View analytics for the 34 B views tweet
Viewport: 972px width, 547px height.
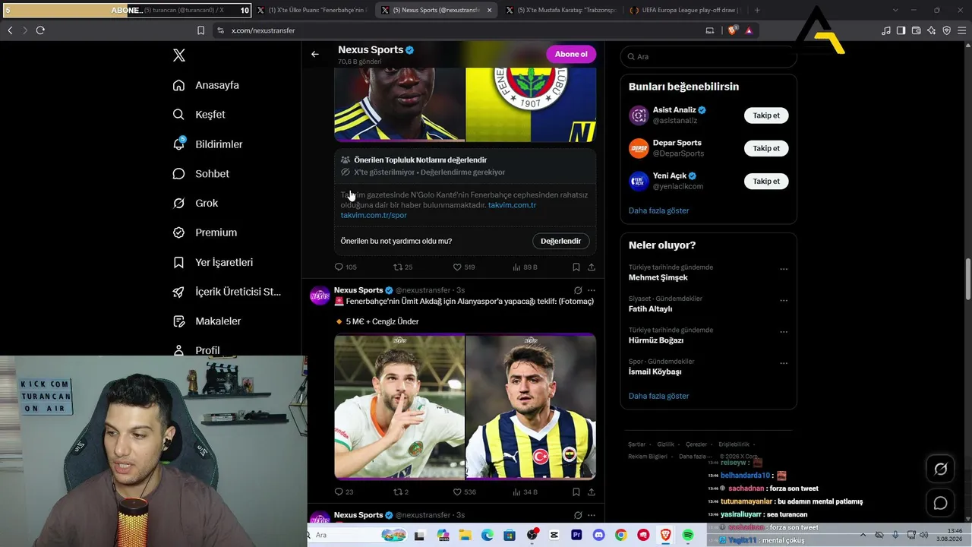(525, 492)
